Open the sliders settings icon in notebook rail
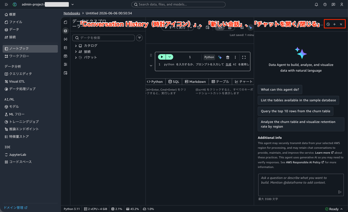The image size is (348, 212). tap(65, 64)
